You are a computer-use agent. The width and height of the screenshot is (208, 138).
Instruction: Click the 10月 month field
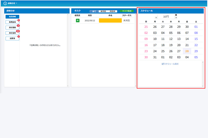coord(166,17)
